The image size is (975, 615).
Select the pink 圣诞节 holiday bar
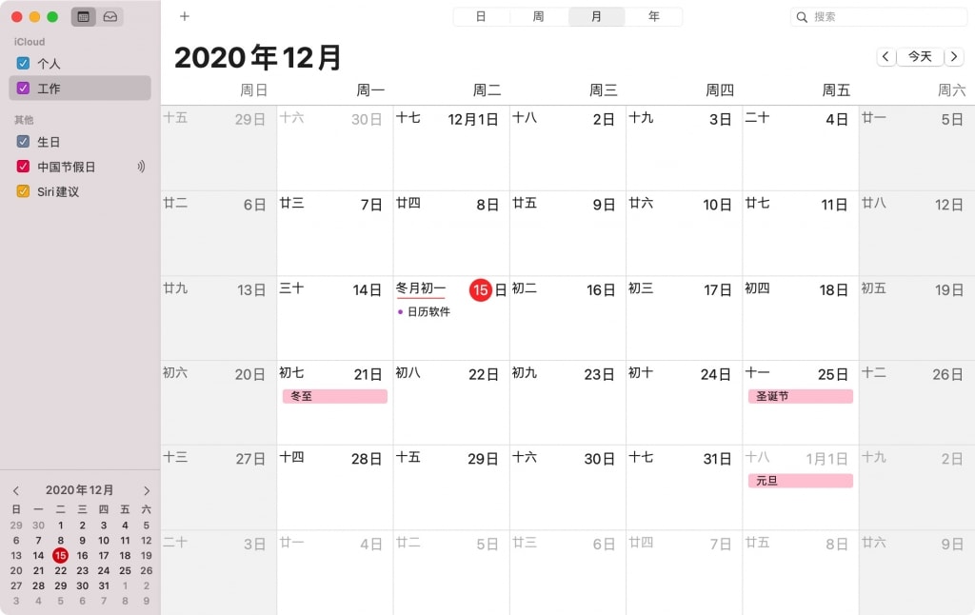[x=800, y=396]
